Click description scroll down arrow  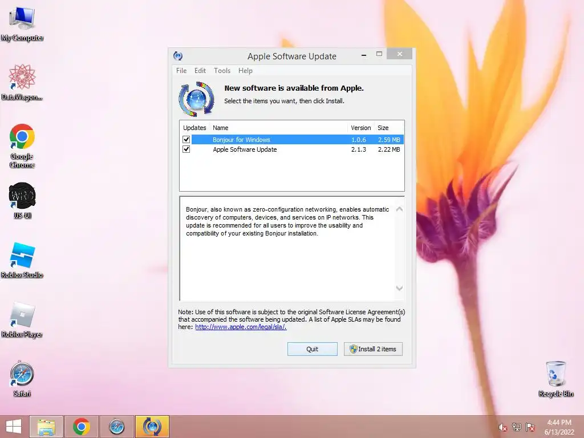tap(399, 288)
